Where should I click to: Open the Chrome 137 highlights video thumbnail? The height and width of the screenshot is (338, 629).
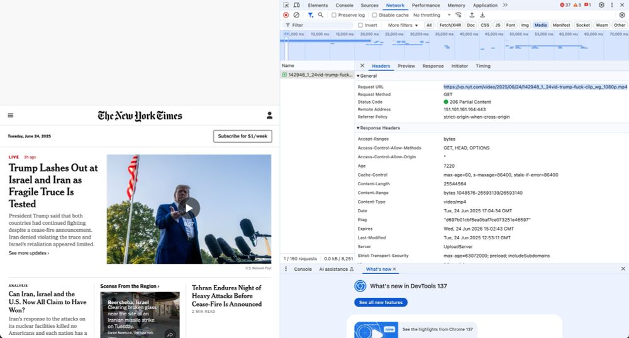pyautogui.click(x=376, y=330)
